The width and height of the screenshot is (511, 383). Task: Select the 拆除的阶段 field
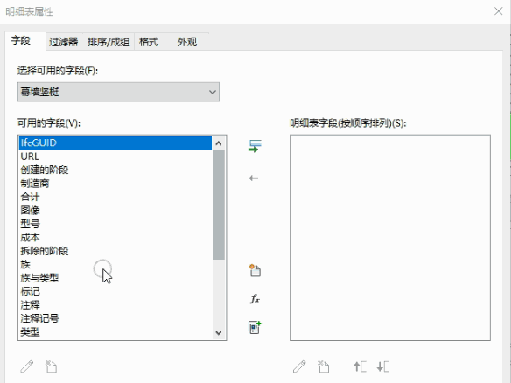[x=115, y=251]
